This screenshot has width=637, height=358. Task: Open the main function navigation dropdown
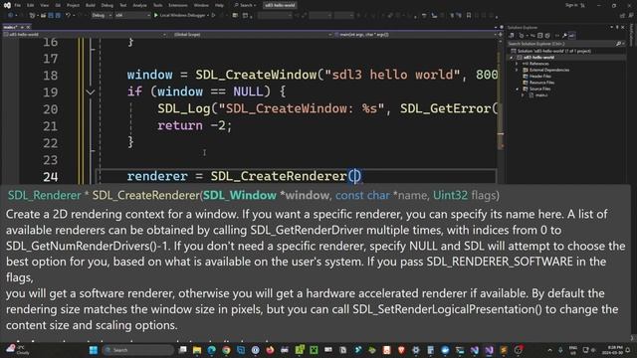pos(415,35)
